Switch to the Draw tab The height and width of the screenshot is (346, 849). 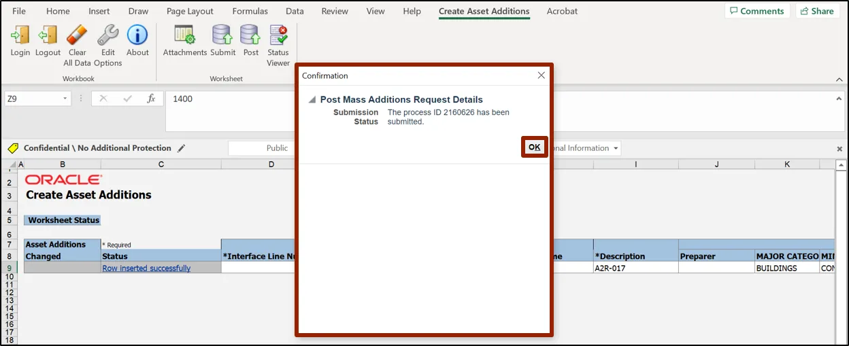click(138, 11)
